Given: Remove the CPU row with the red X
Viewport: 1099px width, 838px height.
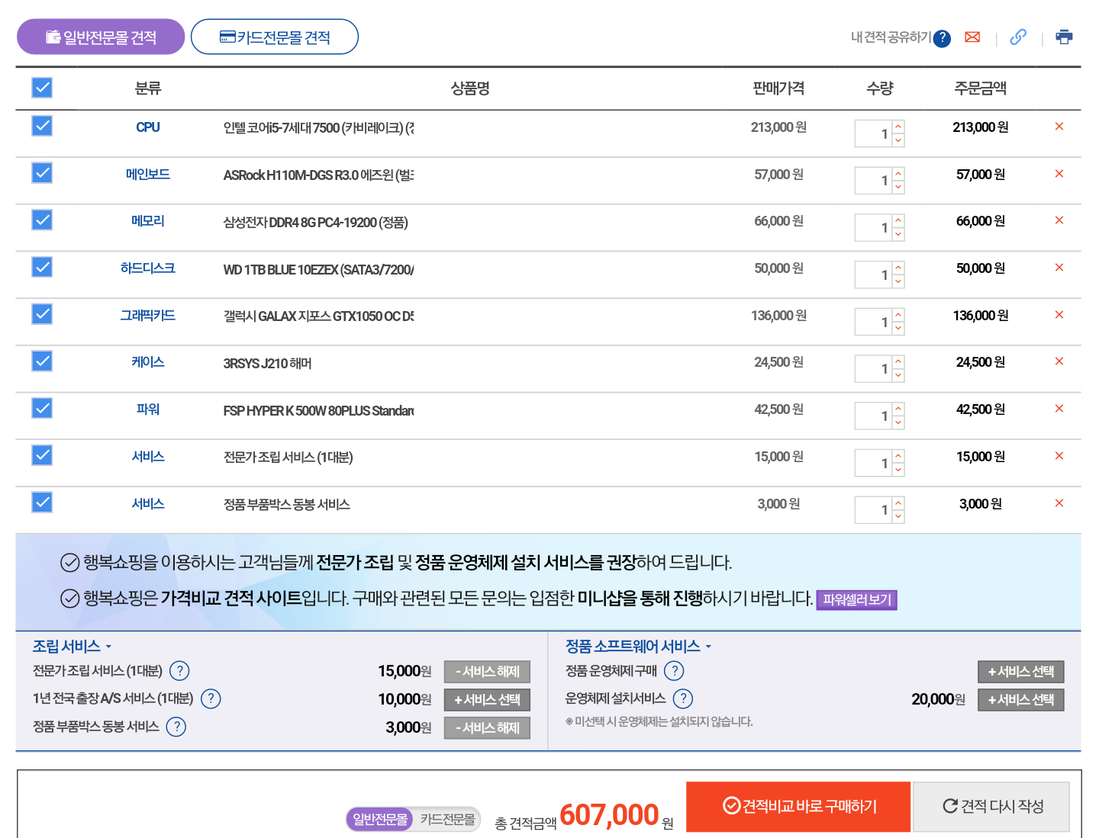Looking at the screenshot, I should pyautogui.click(x=1059, y=127).
